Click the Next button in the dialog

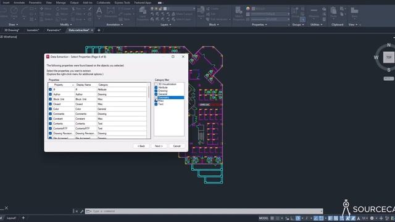click(159, 146)
